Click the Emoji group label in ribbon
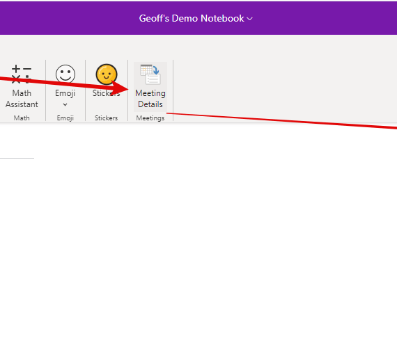Screen dimensions: 397x338 coord(65,118)
